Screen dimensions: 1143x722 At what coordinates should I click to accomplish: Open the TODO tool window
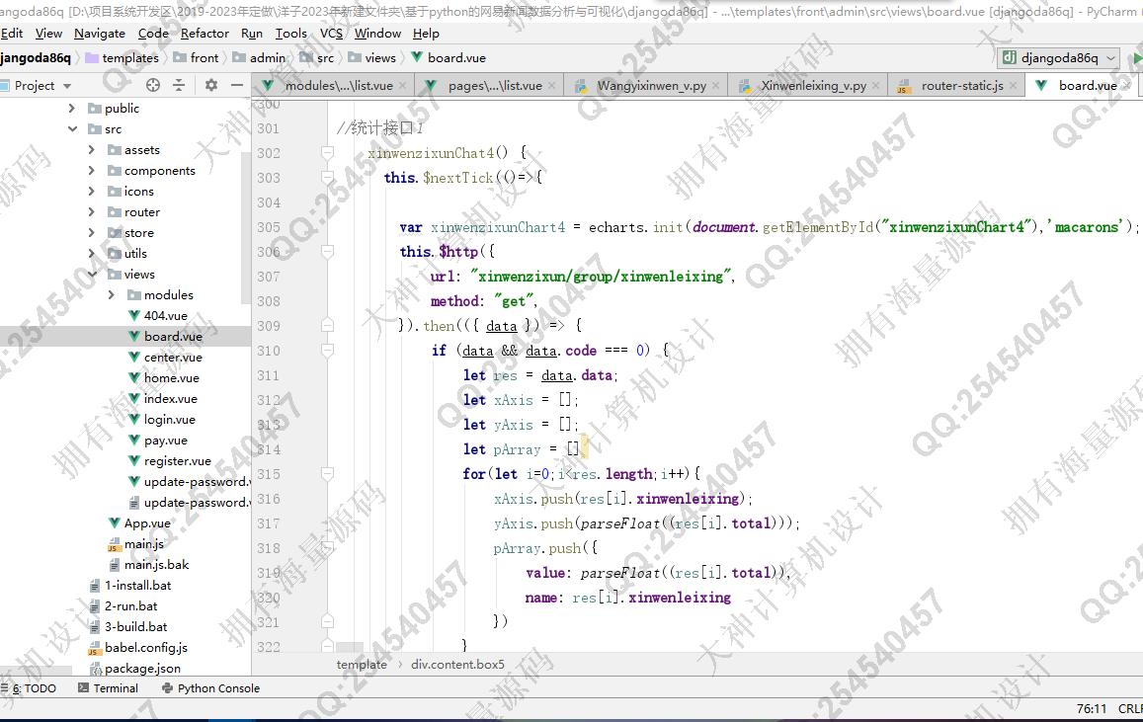[x=30, y=688]
